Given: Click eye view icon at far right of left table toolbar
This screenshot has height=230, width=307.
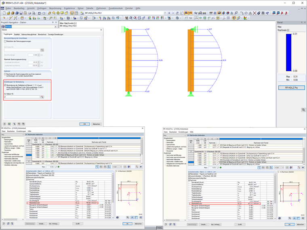Looking at the screenshot, I should click(141, 167).
